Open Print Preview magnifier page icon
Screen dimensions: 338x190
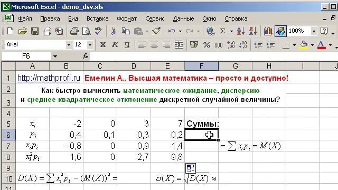click(x=87, y=31)
